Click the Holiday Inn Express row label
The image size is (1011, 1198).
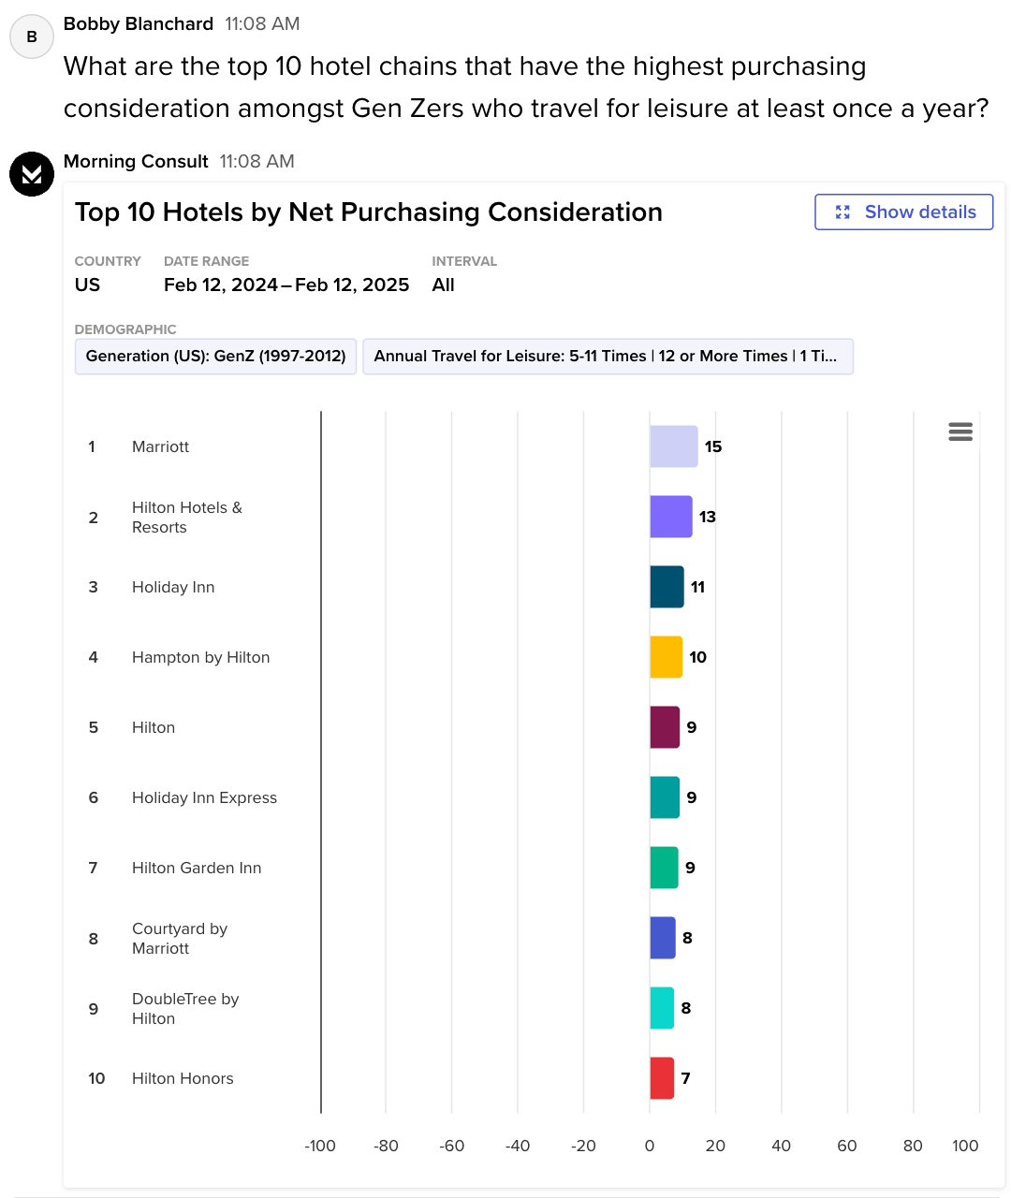204,797
